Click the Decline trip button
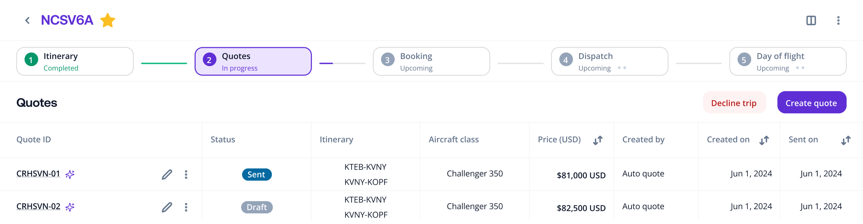863x224 pixels. click(x=734, y=102)
